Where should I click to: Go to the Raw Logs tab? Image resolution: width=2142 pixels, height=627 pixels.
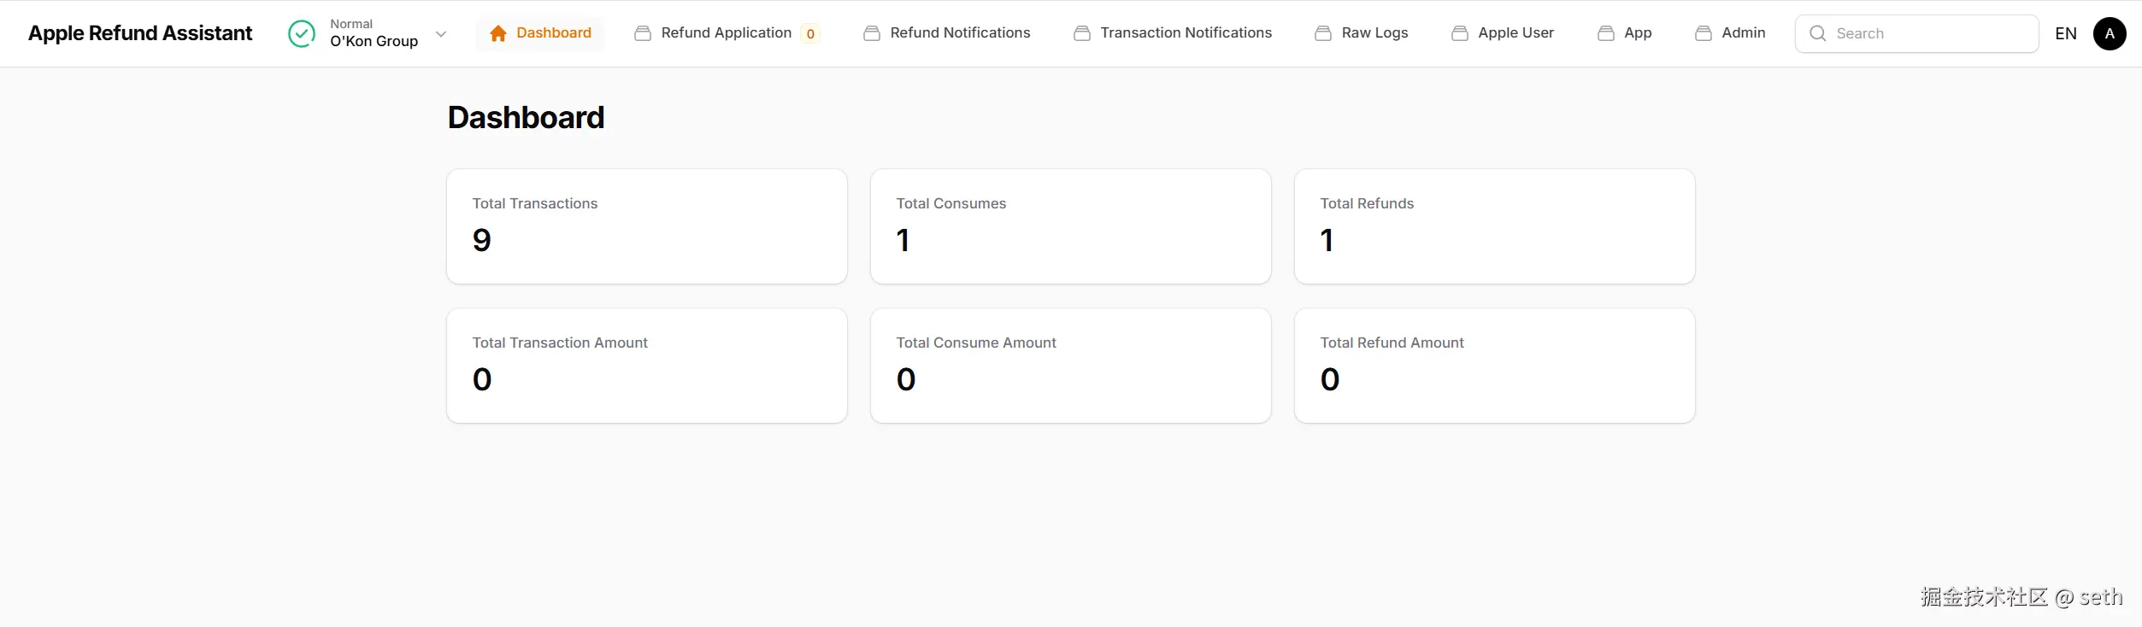(x=1374, y=33)
